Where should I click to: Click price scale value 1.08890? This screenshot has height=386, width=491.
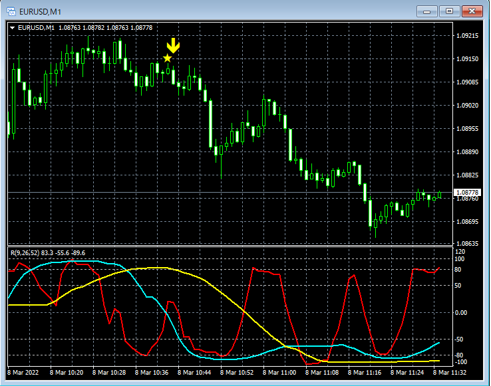(467, 152)
